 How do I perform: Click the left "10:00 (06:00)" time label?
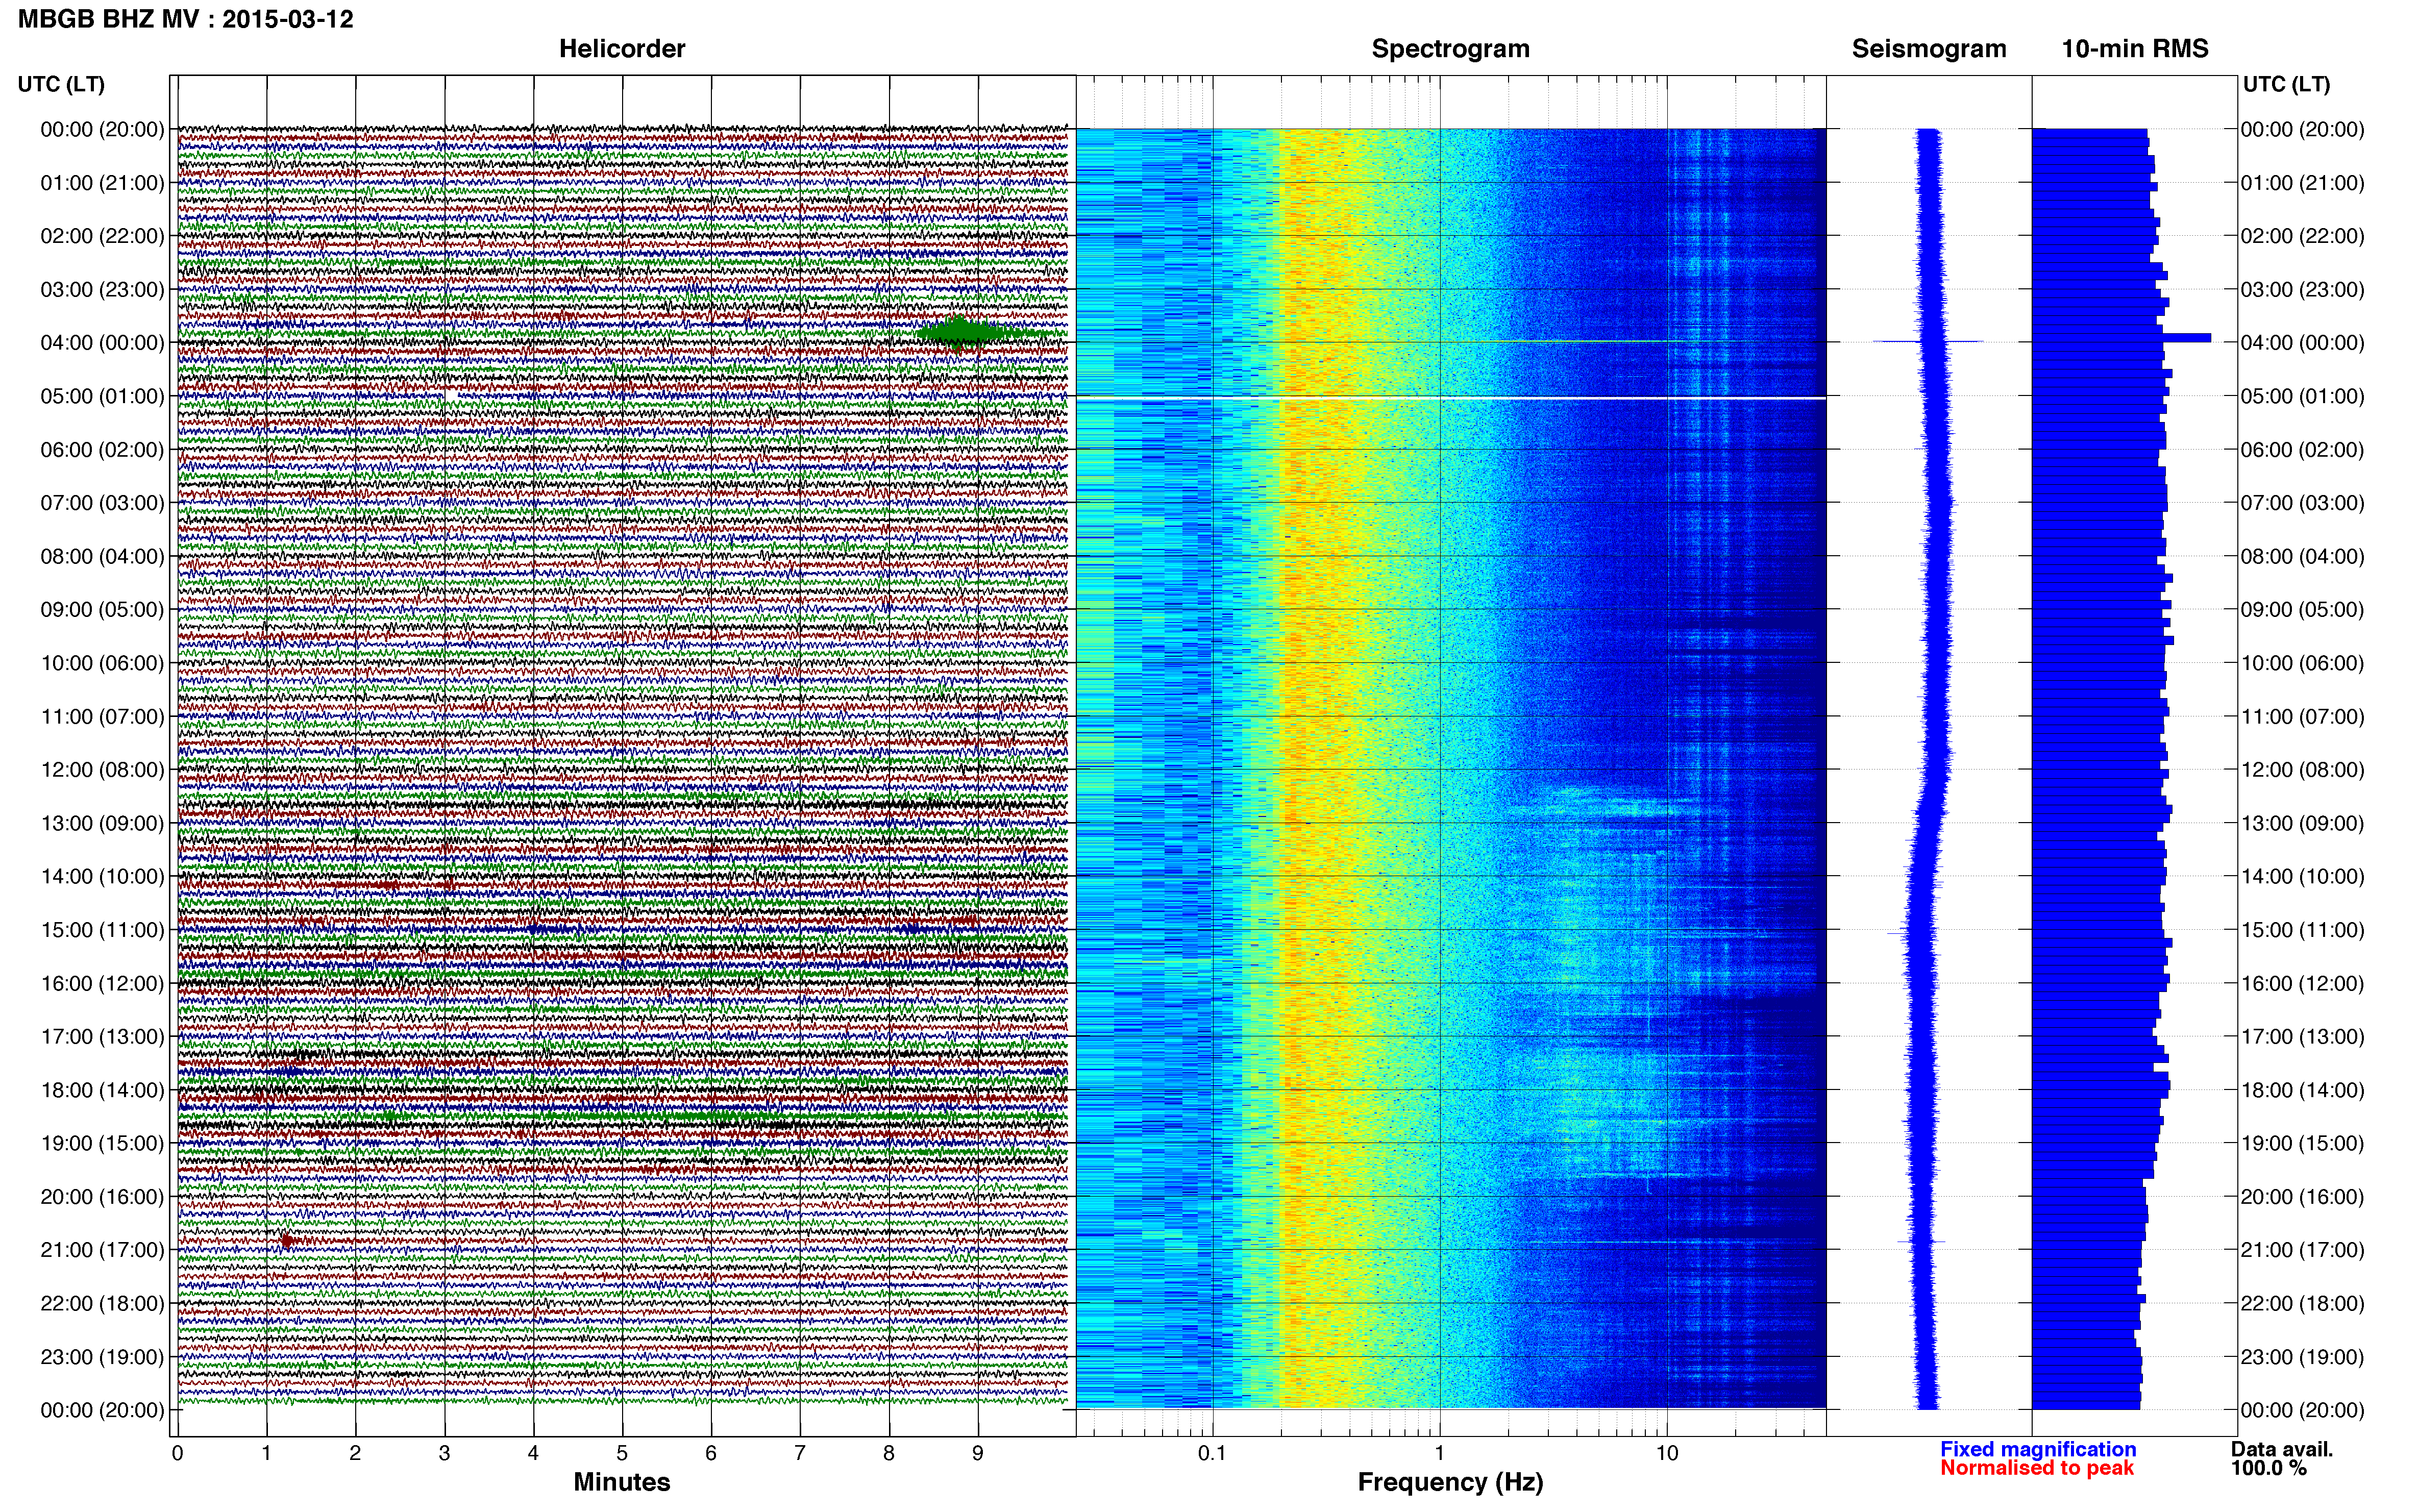point(102,663)
